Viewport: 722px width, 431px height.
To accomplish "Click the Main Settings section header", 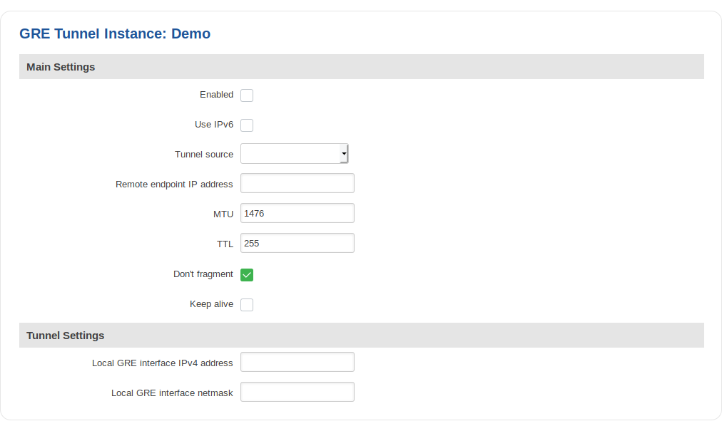I will [61, 67].
